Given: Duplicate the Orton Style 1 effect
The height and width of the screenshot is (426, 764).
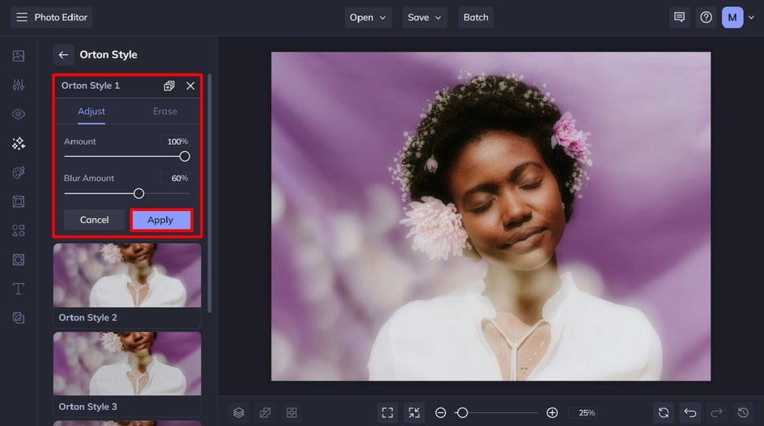Looking at the screenshot, I should 169,86.
